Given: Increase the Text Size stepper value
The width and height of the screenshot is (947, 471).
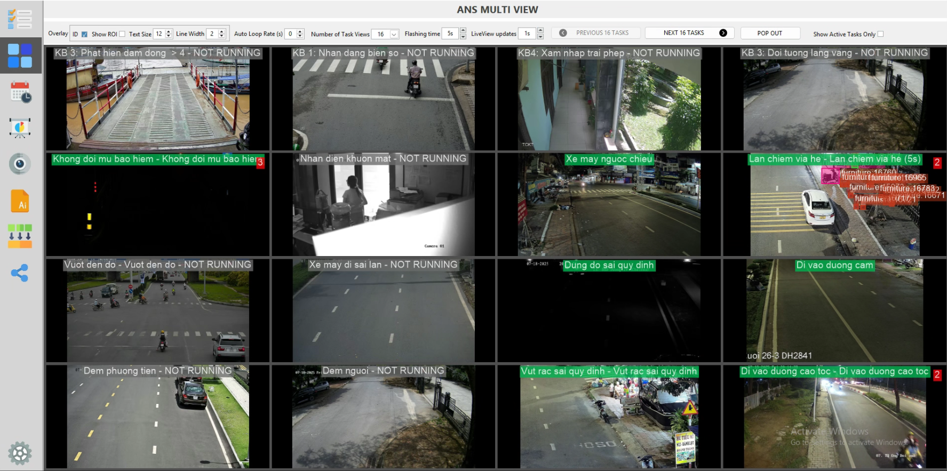Looking at the screenshot, I should click(x=169, y=31).
